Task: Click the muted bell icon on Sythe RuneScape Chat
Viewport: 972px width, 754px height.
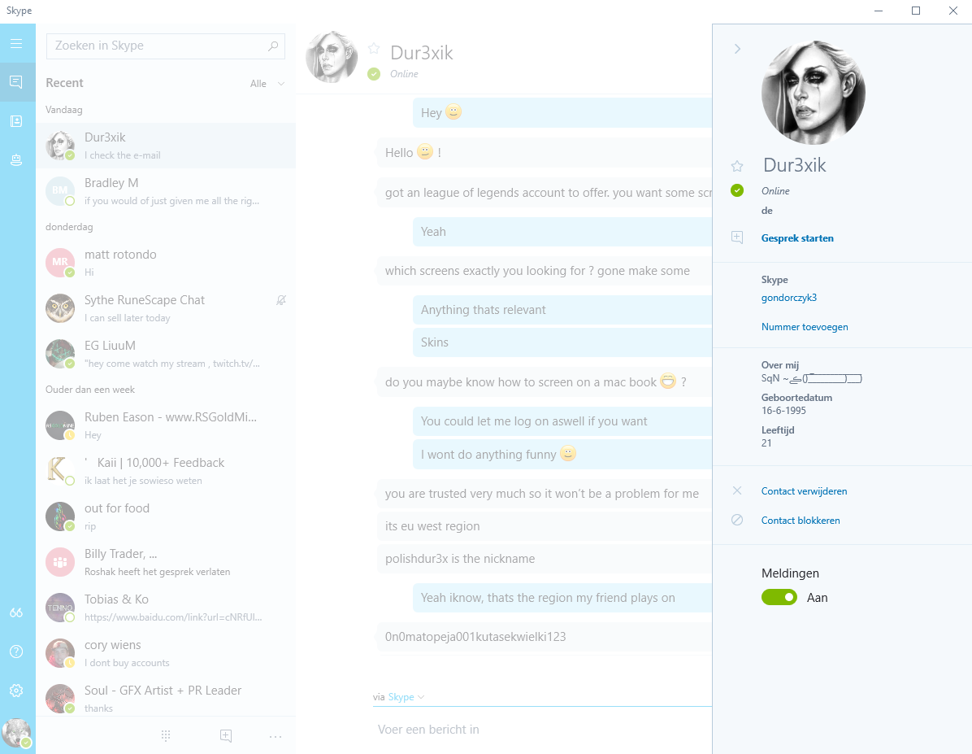Action: coord(281,300)
